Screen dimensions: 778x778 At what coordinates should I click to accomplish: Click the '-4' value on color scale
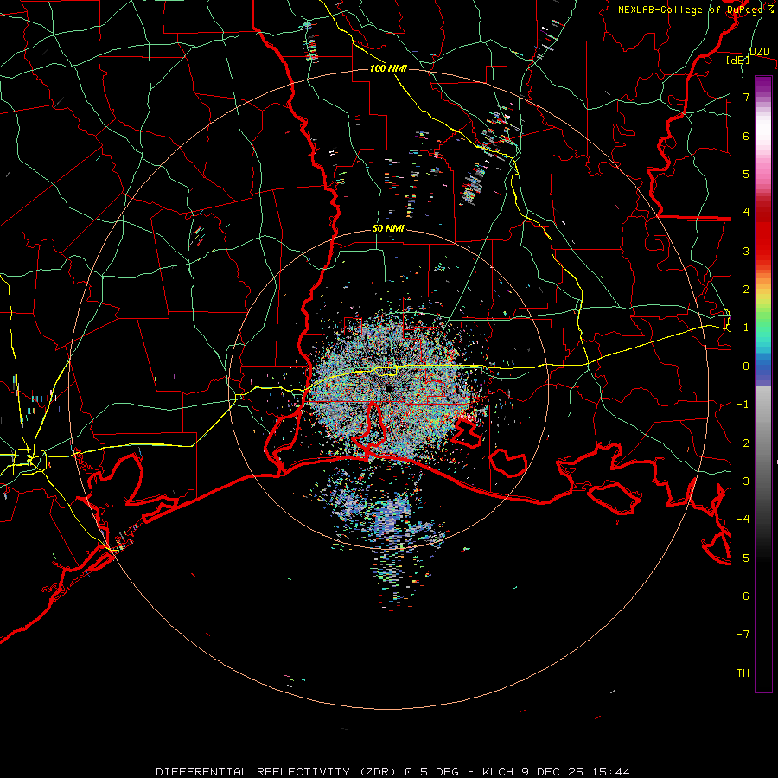(x=743, y=520)
